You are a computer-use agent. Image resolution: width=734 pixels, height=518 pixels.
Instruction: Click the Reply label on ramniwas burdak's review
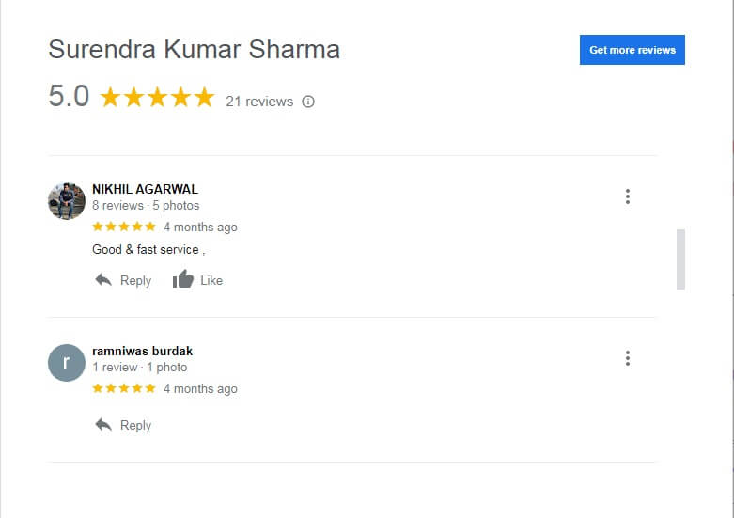point(135,425)
